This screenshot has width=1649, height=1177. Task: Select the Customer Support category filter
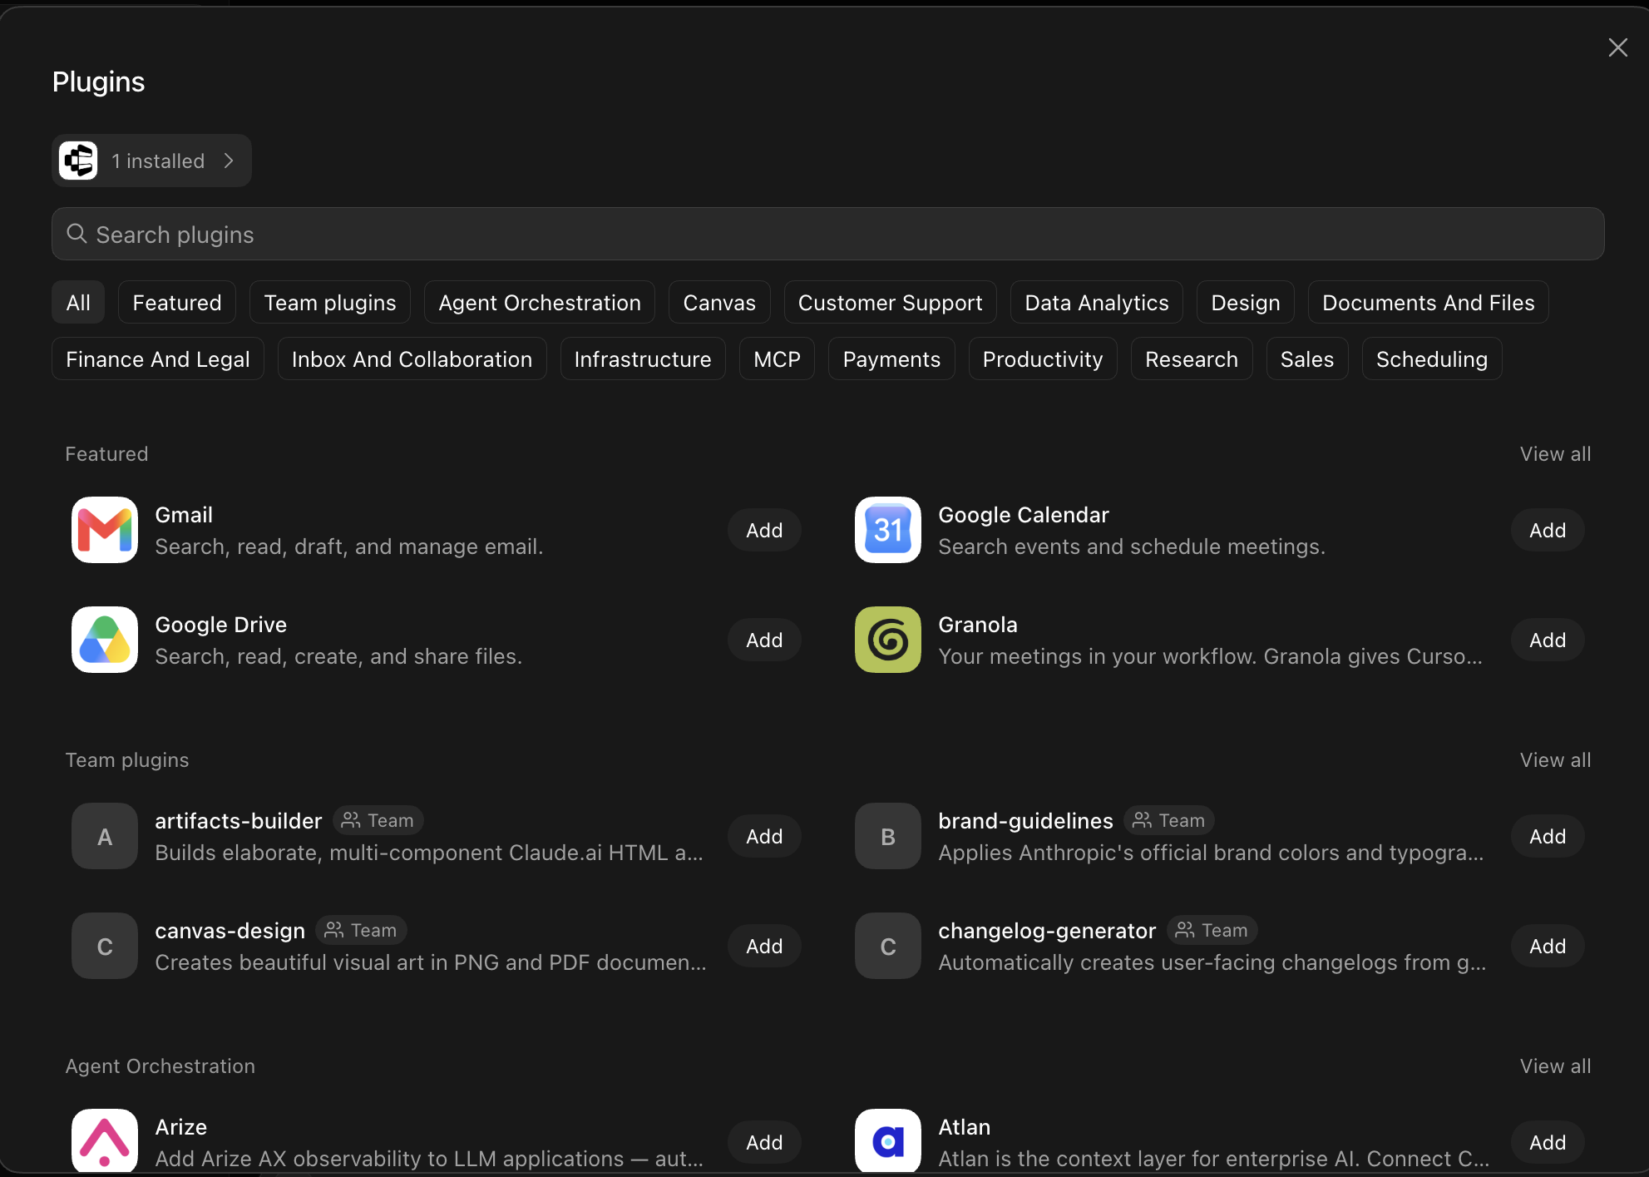[x=891, y=302]
